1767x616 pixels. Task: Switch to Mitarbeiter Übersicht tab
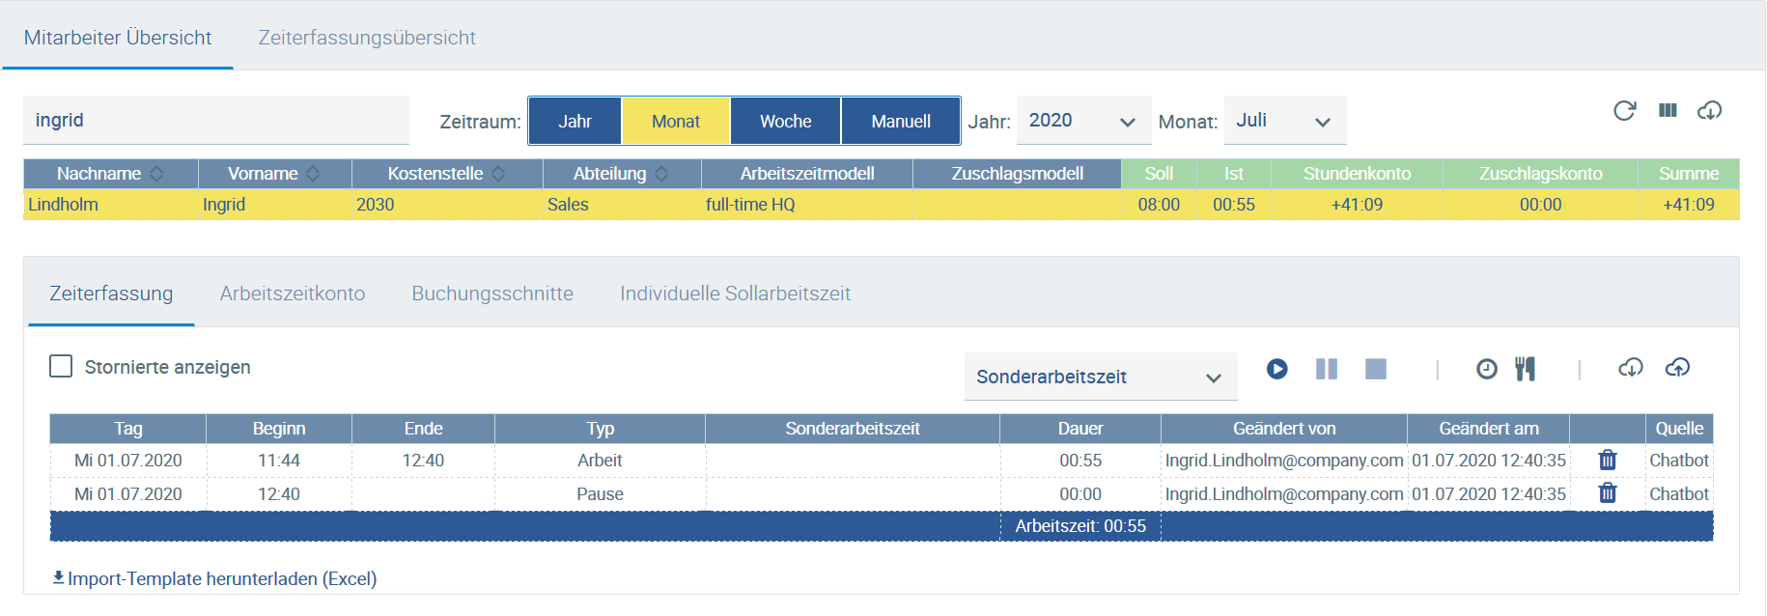tap(118, 38)
